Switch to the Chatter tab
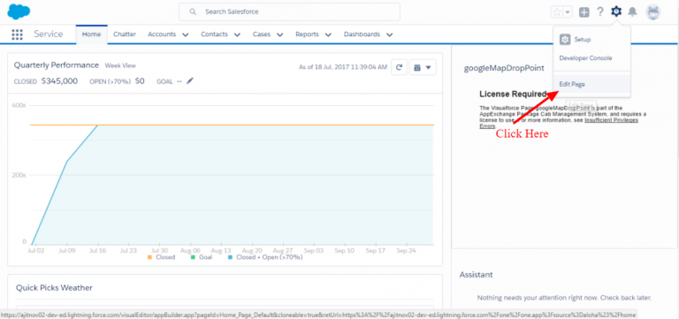 pyautogui.click(x=125, y=34)
